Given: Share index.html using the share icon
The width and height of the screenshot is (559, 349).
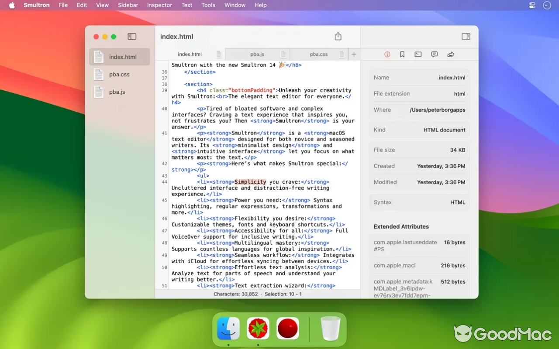Looking at the screenshot, I should click(338, 36).
